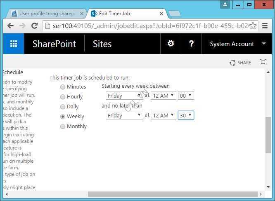275x201 pixels.
Task: Click the Sites link in header
Action: coord(102,44)
